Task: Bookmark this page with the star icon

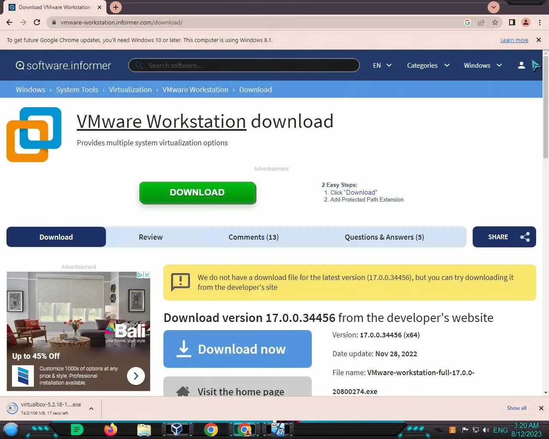Action: (495, 22)
